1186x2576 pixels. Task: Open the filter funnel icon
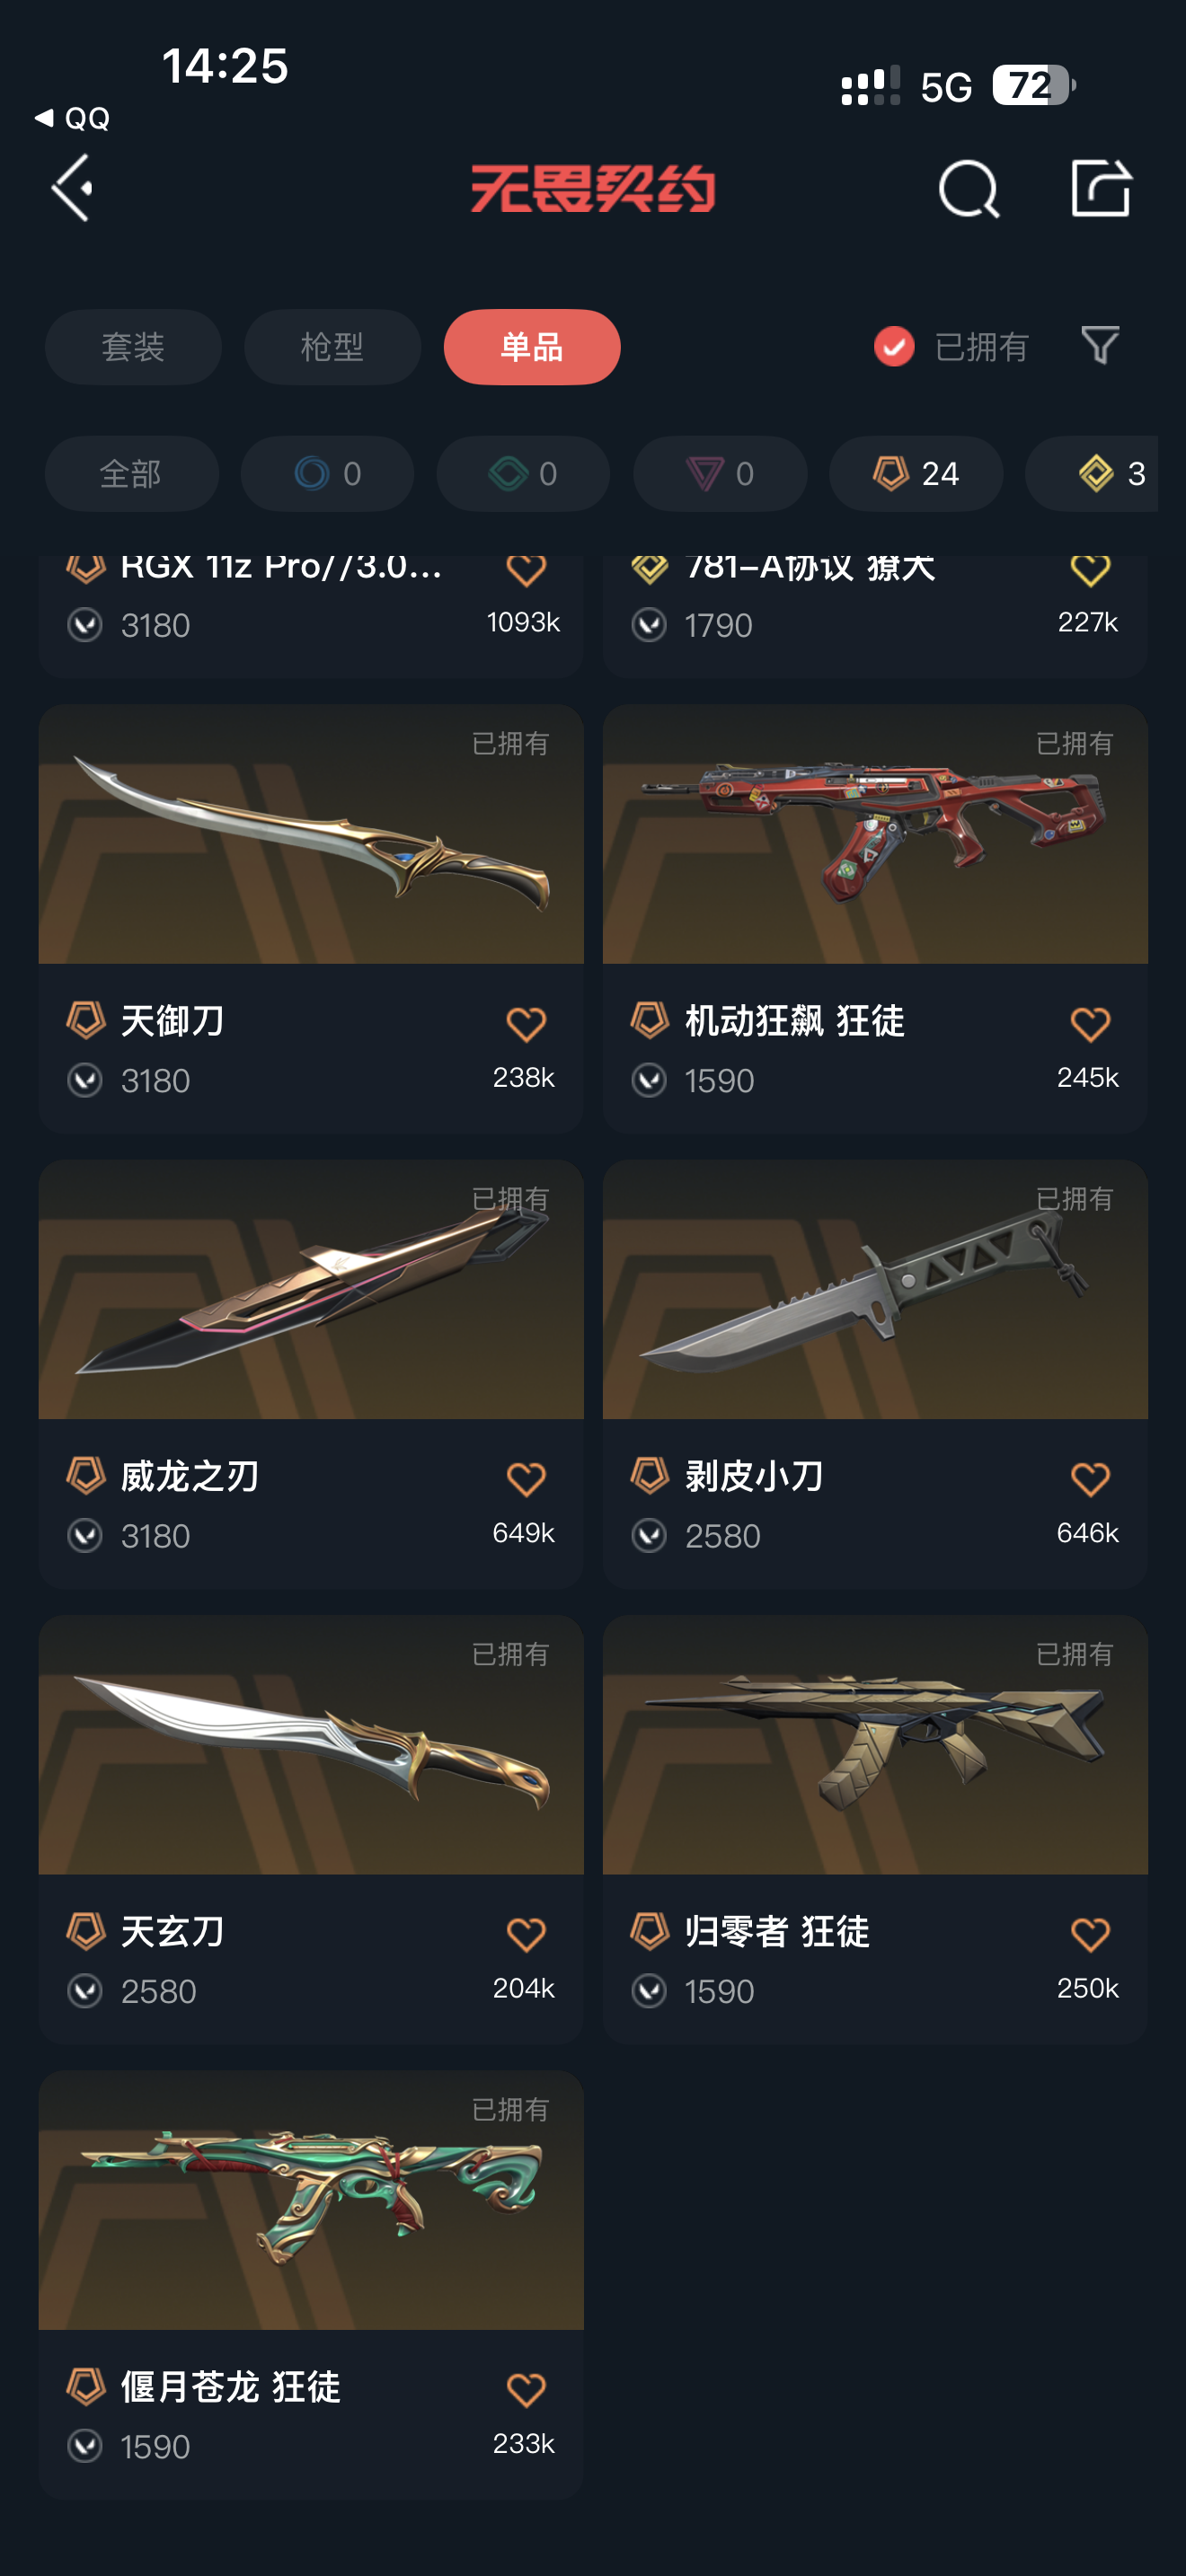tap(1100, 346)
